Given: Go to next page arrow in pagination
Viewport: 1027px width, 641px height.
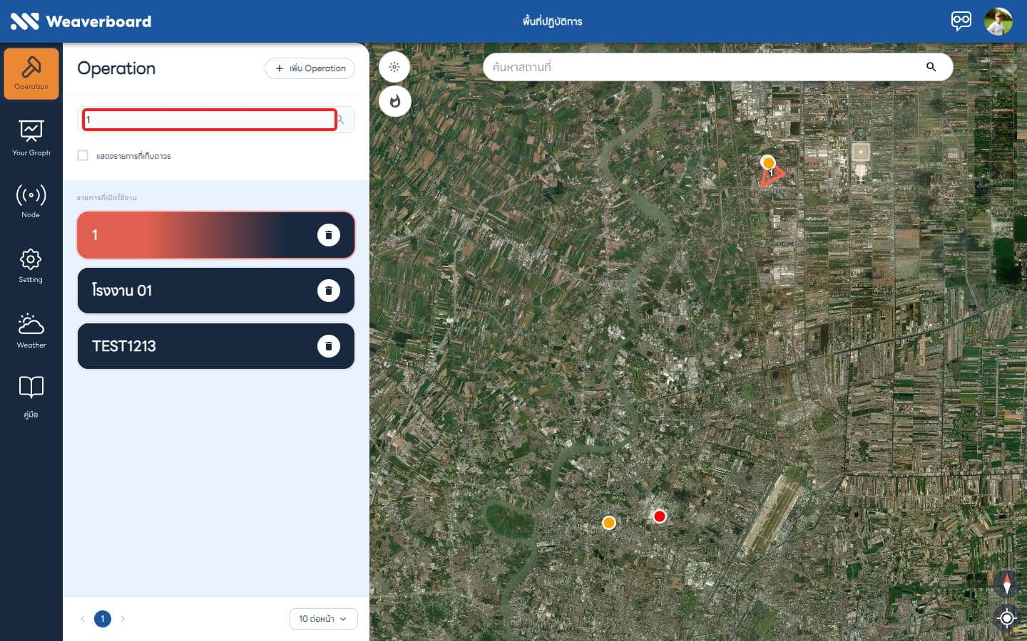Looking at the screenshot, I should pyautogui.click(x=123, y=619).
